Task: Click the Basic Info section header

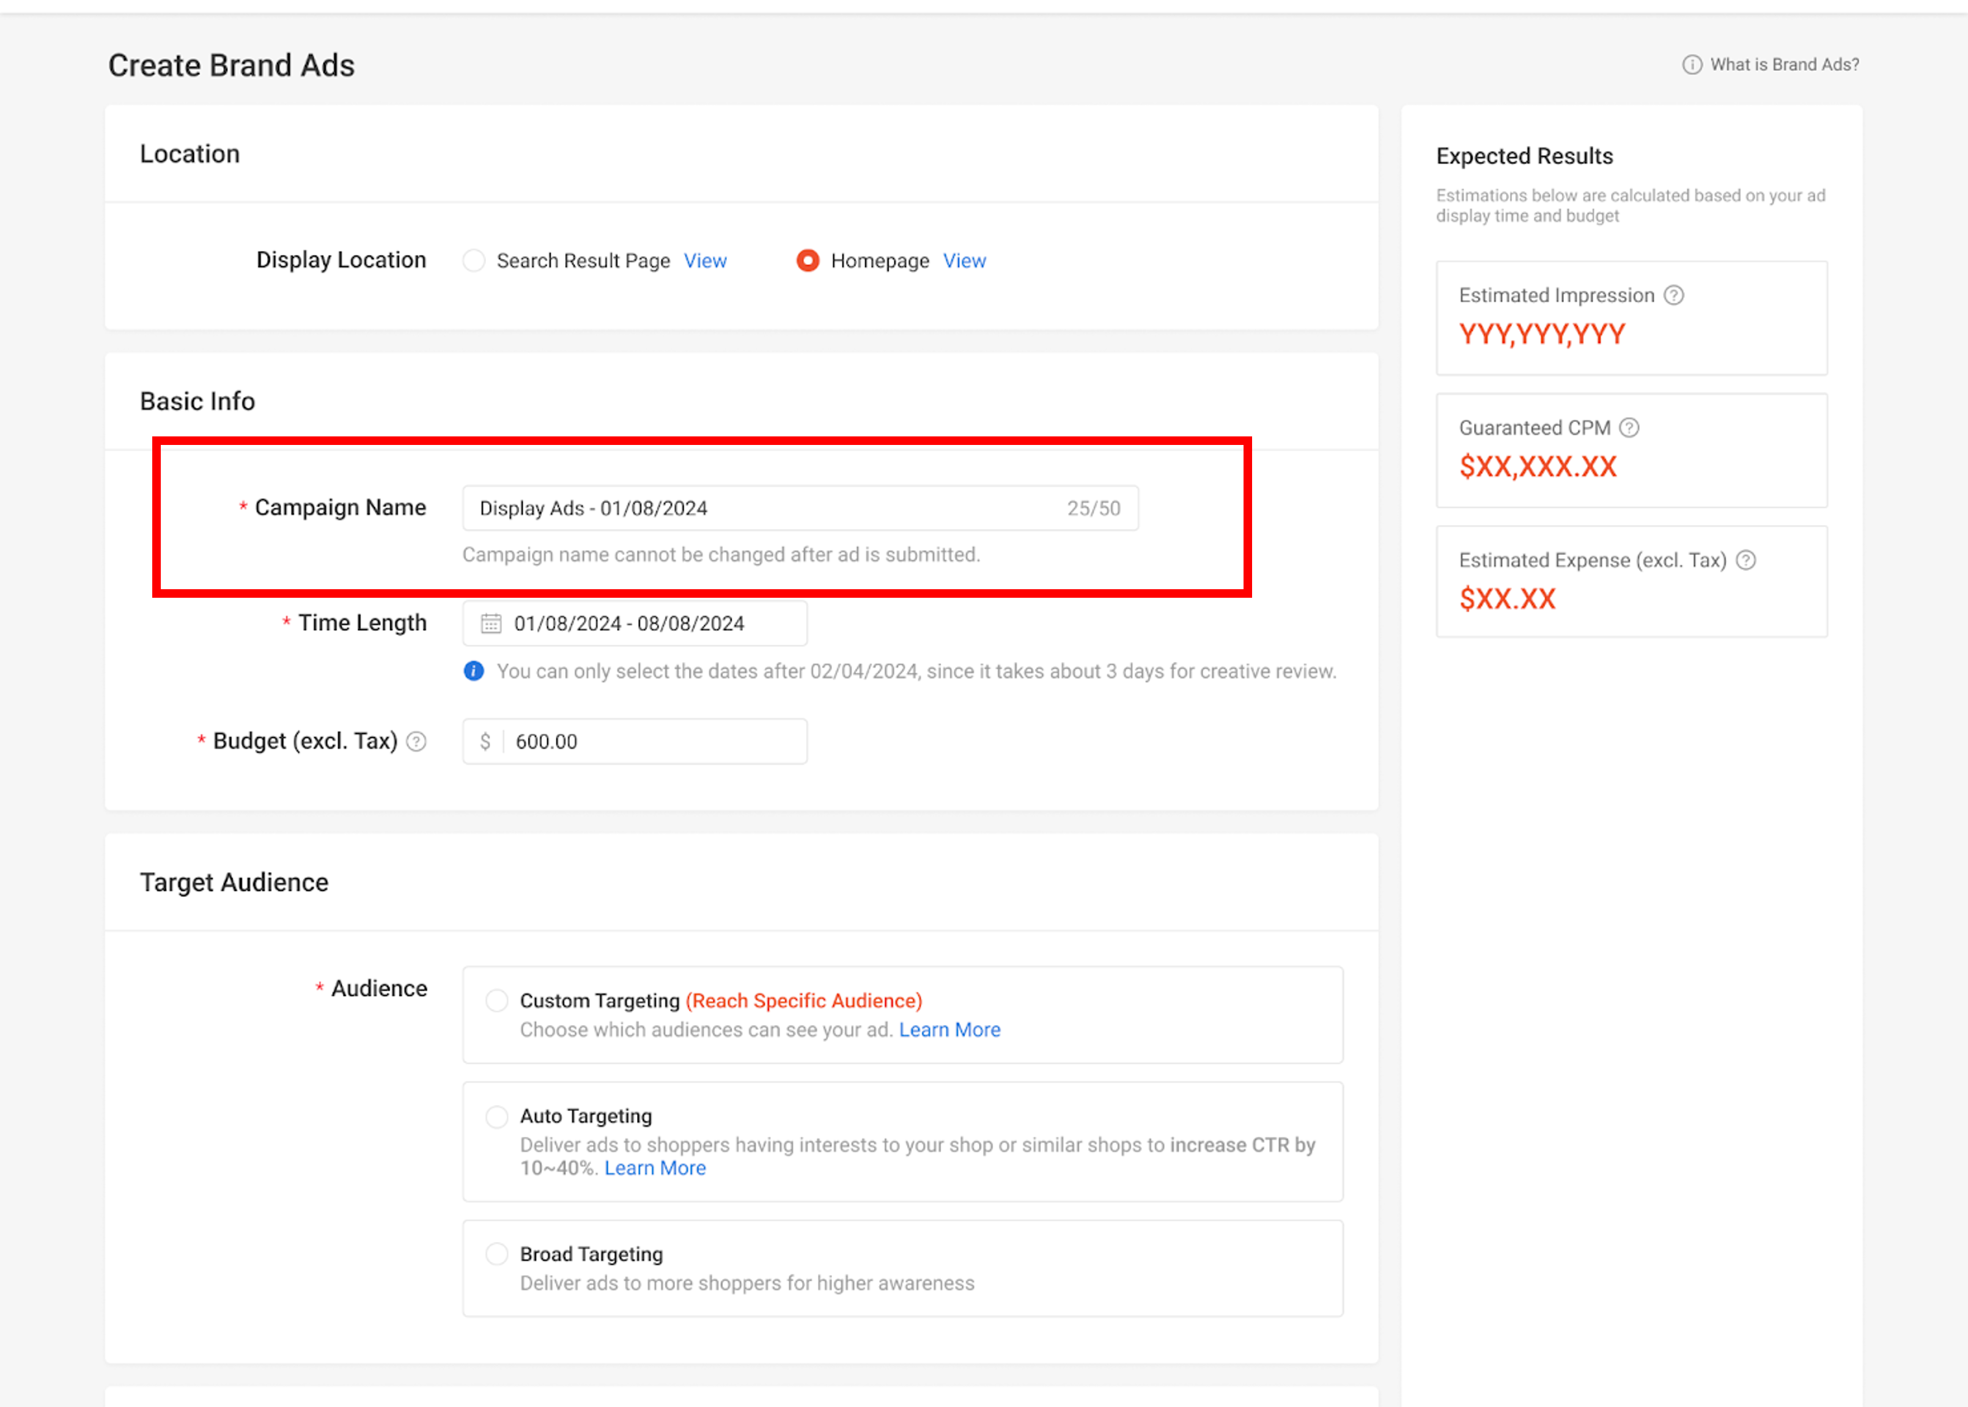Action: [x=197, y=401]
